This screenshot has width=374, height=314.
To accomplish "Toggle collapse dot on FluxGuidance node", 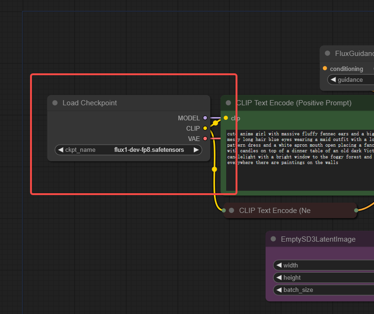I will coord(327,53).
